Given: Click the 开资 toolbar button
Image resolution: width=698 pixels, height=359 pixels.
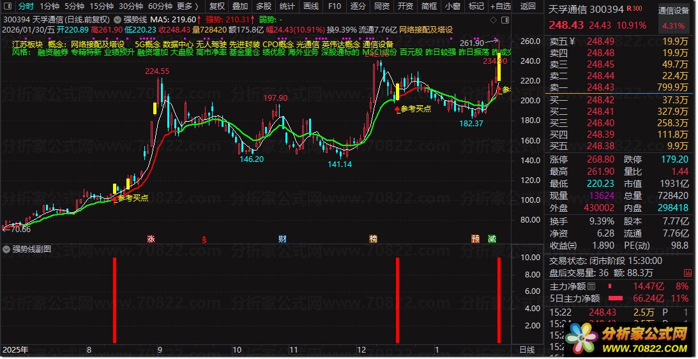Looking at the screenshot, I should coord(405,6).
